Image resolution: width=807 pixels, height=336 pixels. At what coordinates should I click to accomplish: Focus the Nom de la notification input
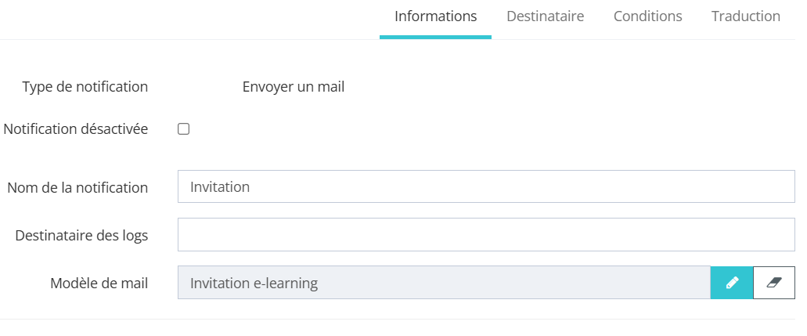485,187
